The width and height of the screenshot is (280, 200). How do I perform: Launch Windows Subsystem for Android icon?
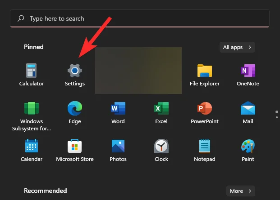(32, 108)
